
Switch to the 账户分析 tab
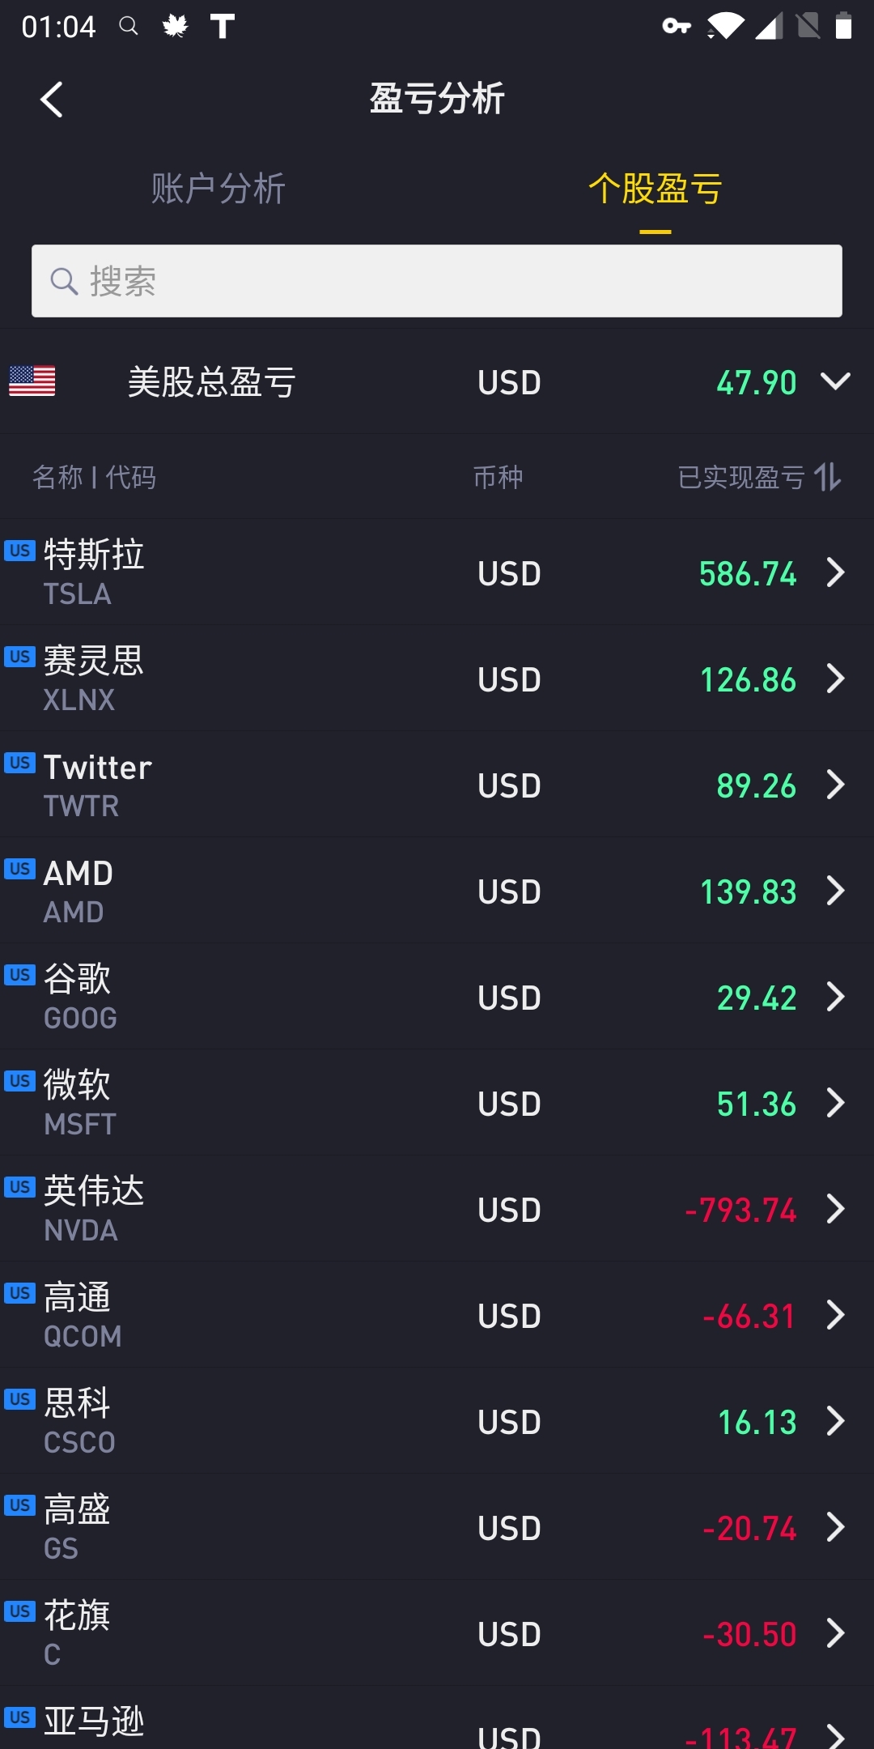(218, 189)
